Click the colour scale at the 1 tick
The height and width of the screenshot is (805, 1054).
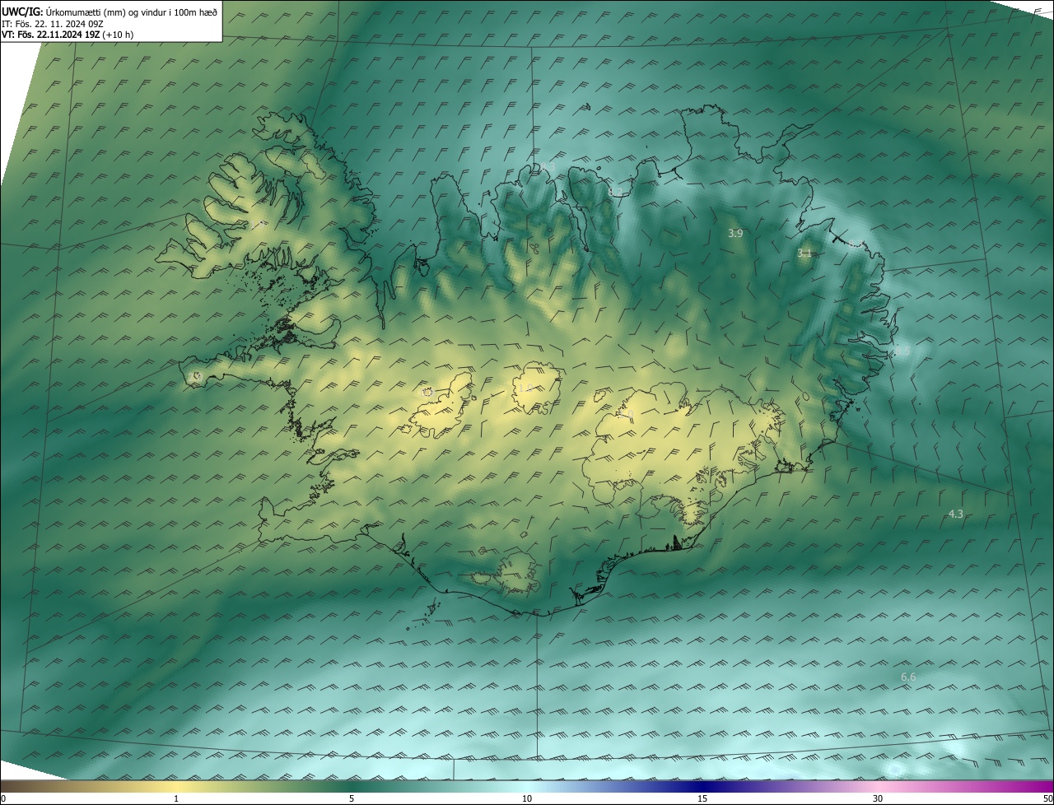coord(176,798)
